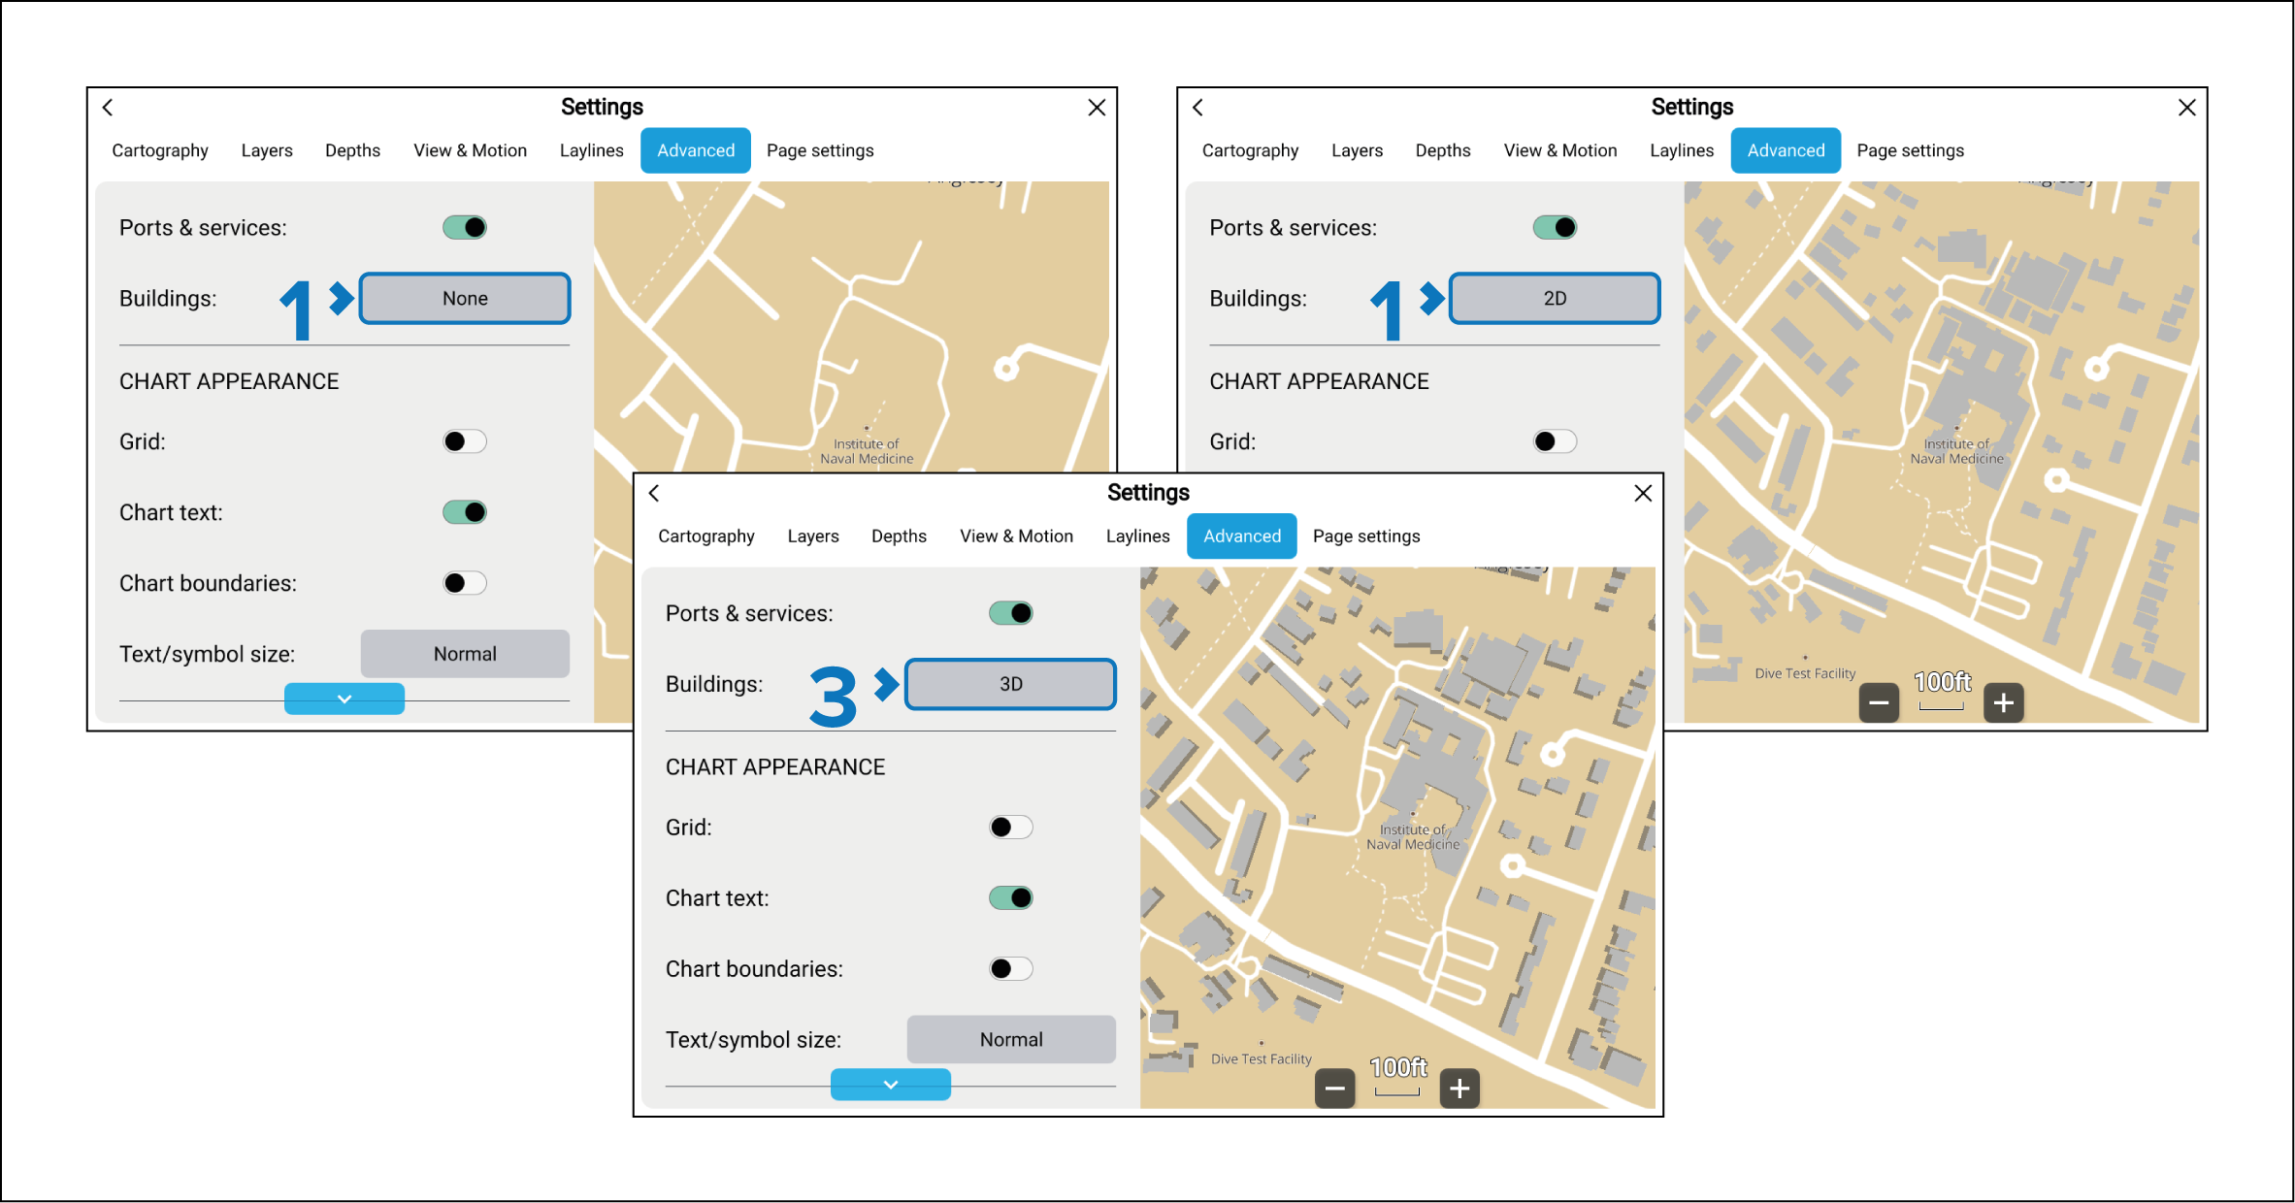2295x1203 pixels.
Task: Open Buildings selector showing 2D
Action: tap(1554, 298)
